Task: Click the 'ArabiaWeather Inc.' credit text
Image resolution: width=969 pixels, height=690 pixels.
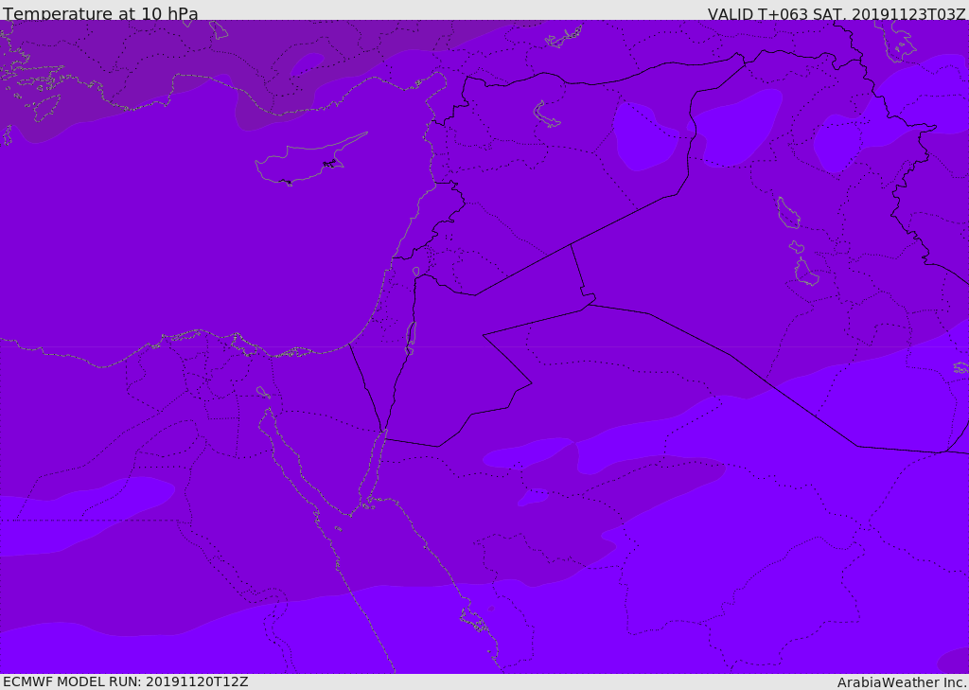Action: 902,682
